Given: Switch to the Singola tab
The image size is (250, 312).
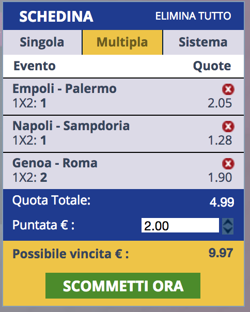Looking at the screenshot, I should pyautogui.click(x=42, y=42).
